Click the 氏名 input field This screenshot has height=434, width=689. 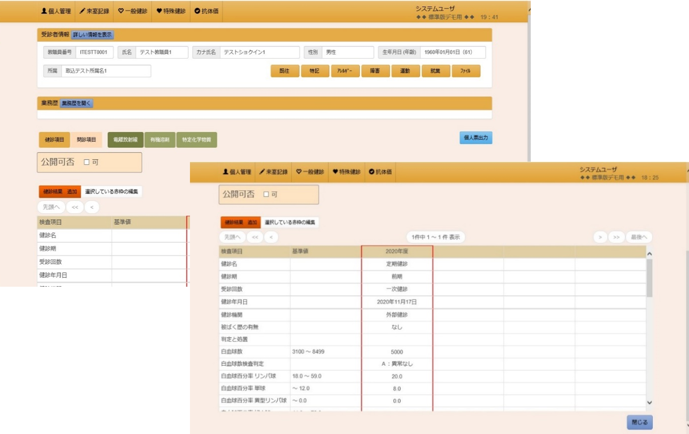pos(162,52)
